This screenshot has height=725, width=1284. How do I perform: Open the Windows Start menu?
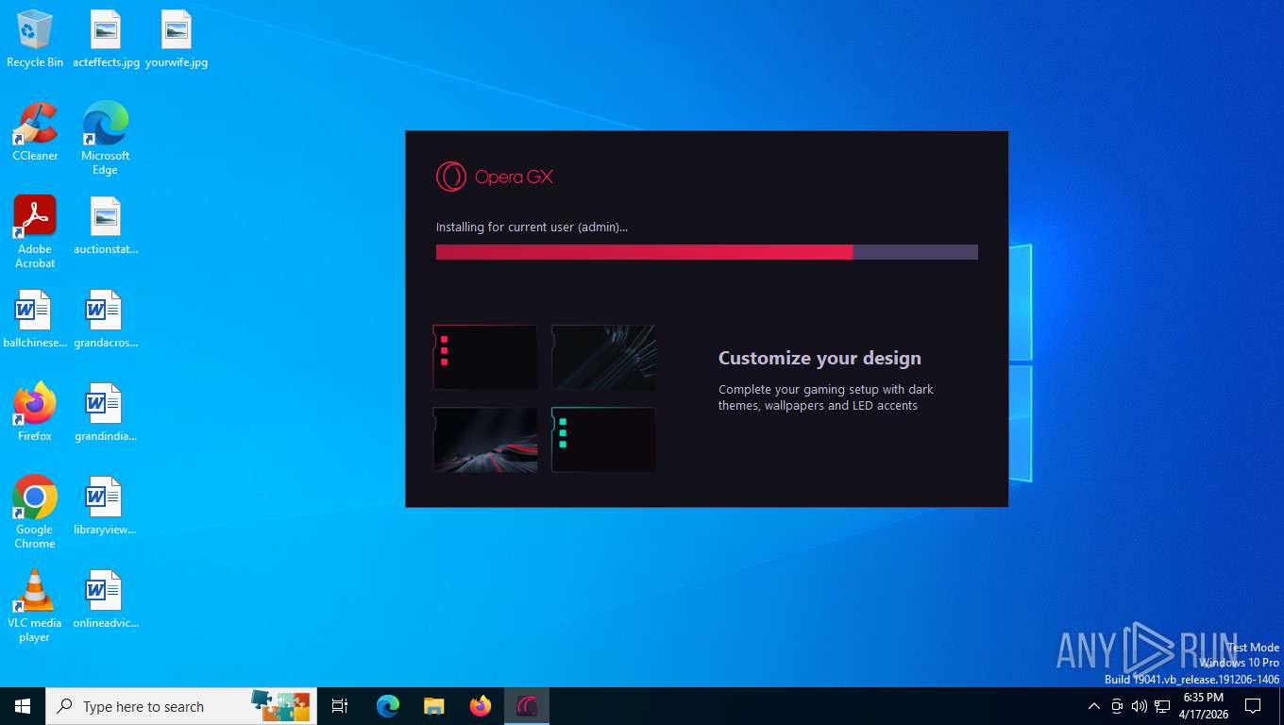pos(23,706)
